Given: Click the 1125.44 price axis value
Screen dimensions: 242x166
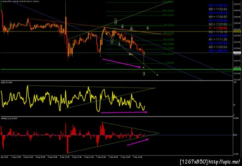Looking at the screenshot, I should coord(237,23).
